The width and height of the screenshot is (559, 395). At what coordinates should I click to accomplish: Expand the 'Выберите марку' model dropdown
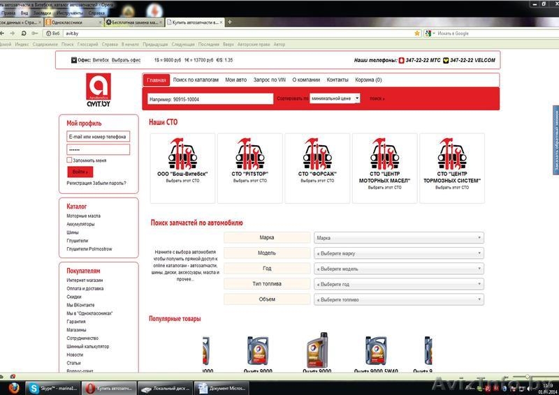[x=399, y=253]
